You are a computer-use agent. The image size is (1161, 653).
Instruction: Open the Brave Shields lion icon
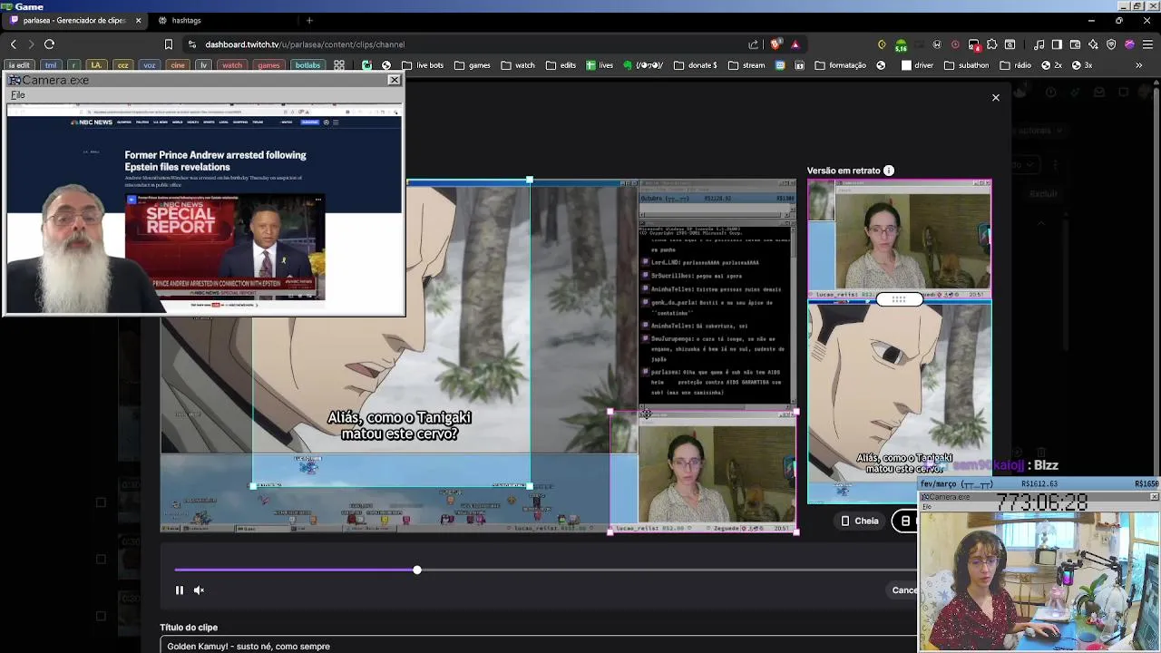pyautogui.click(x=776, y=44)
